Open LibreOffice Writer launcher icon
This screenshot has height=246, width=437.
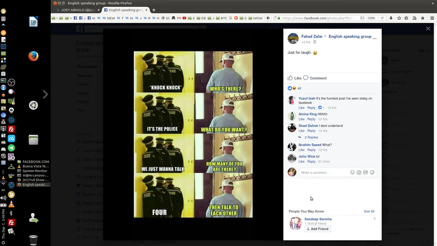(33, 22)
